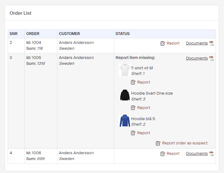
Task: Open Documents link for order 1006
Action: point(197,154)
